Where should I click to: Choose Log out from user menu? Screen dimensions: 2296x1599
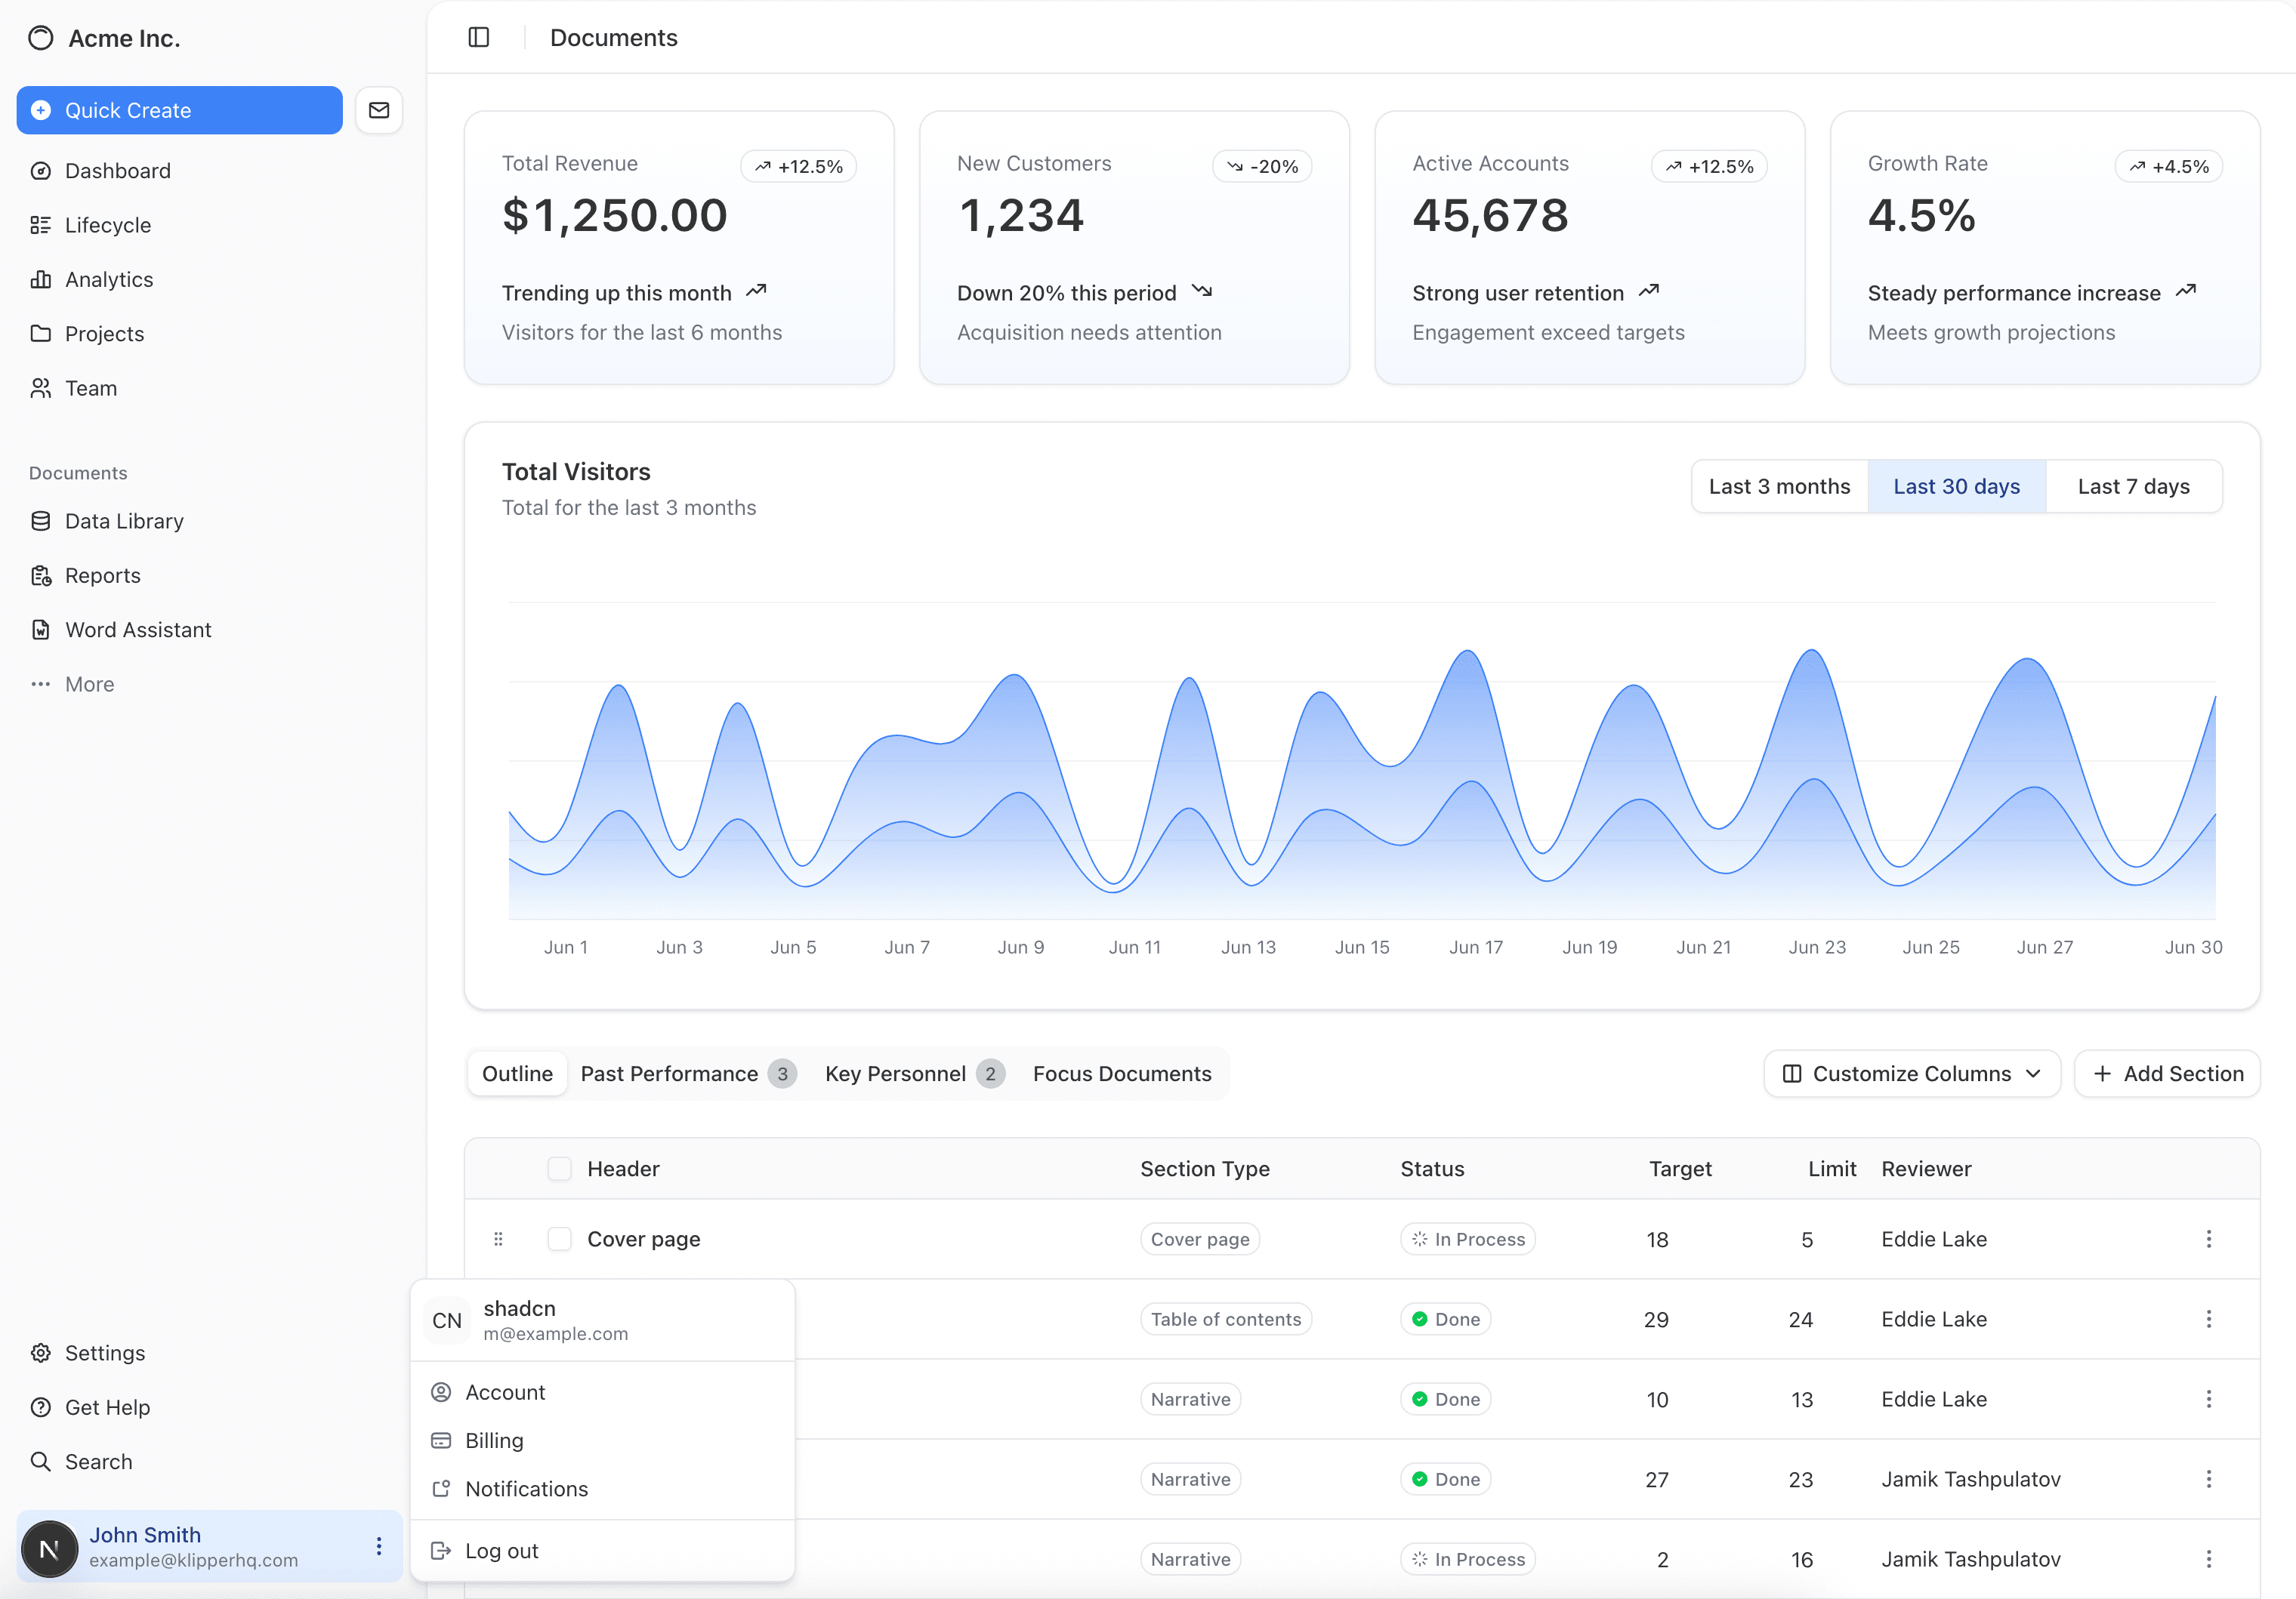click(x=501, y=1551)
